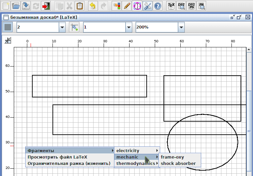253x176 pixels.
Task: Open the snap step dropdown showing 1
Action: pyautogui.click(x=129, y=27)
